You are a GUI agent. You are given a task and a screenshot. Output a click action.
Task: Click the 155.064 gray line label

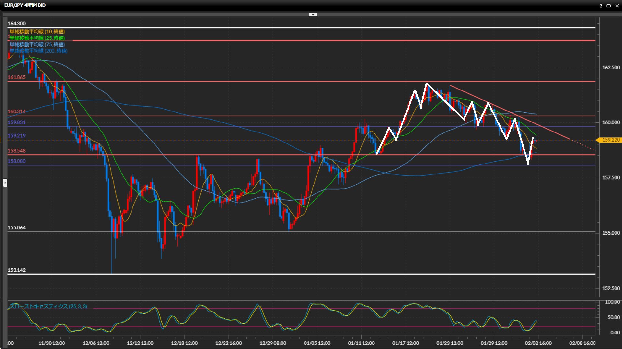pyautogui.click(x=17, y=228)
